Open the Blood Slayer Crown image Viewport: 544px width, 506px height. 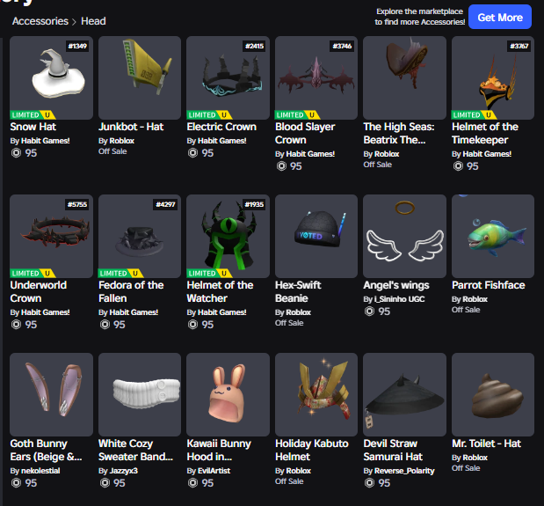click(x=316, y=77)
